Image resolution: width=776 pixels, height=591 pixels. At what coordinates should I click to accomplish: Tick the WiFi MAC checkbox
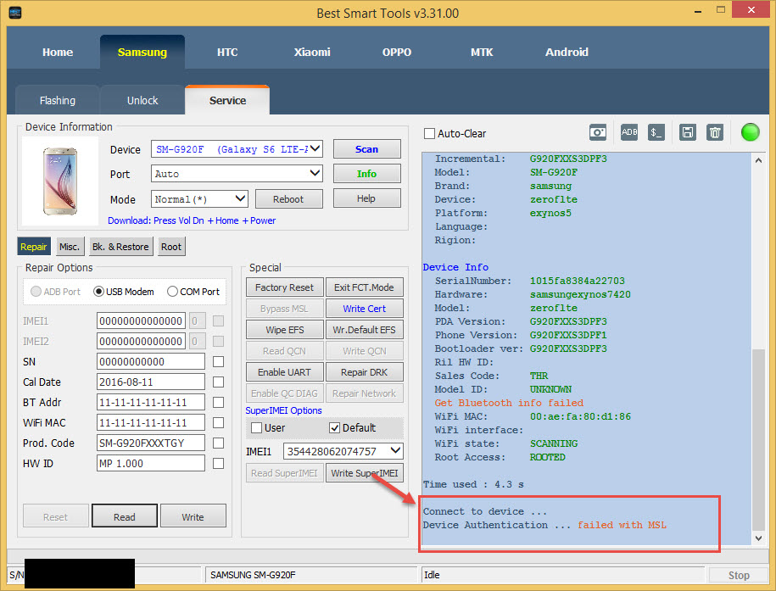point(218,423)
